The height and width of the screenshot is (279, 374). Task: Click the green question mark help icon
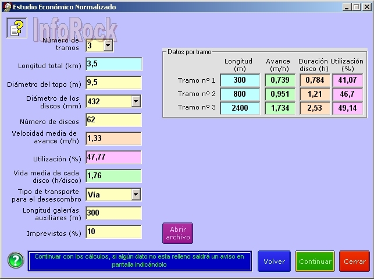click(x=16, y=261)
